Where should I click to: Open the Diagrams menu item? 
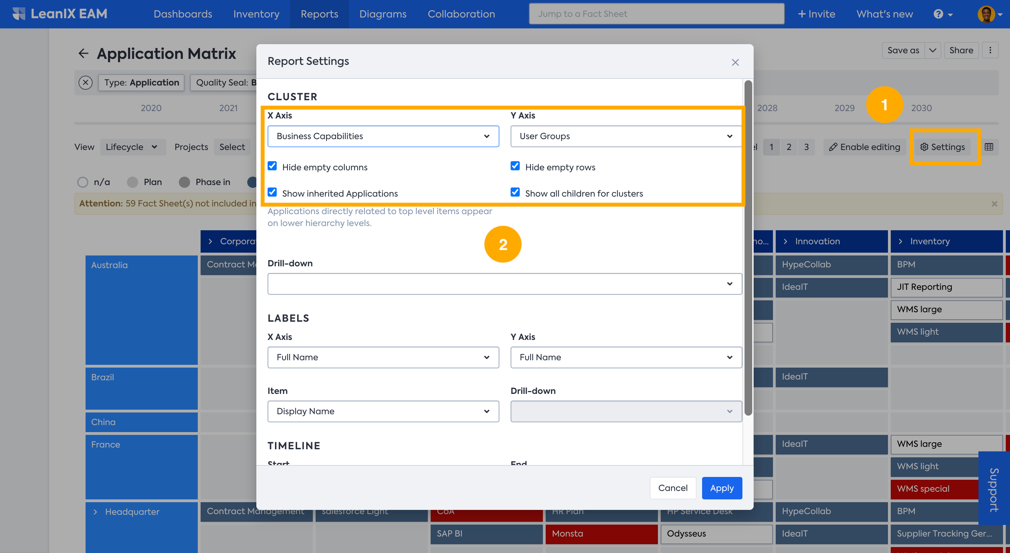pyautogui.click(x=383, y=14)
